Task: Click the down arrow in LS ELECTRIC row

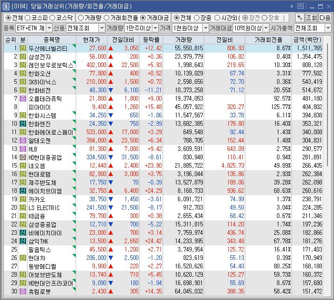Action: click(111, 208)
